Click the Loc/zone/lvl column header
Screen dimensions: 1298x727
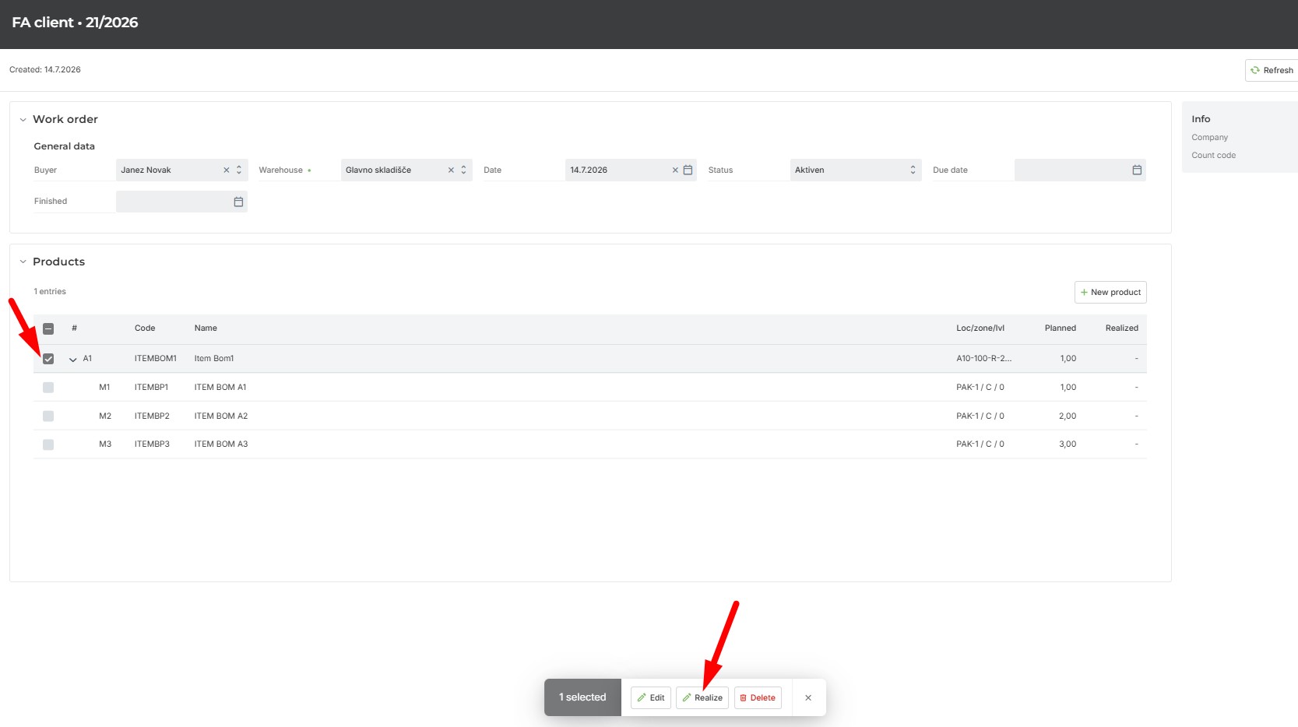pyautogui.click(x=980, y=328)
